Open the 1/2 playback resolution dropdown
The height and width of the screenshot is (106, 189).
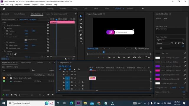[x=128, y=49]
